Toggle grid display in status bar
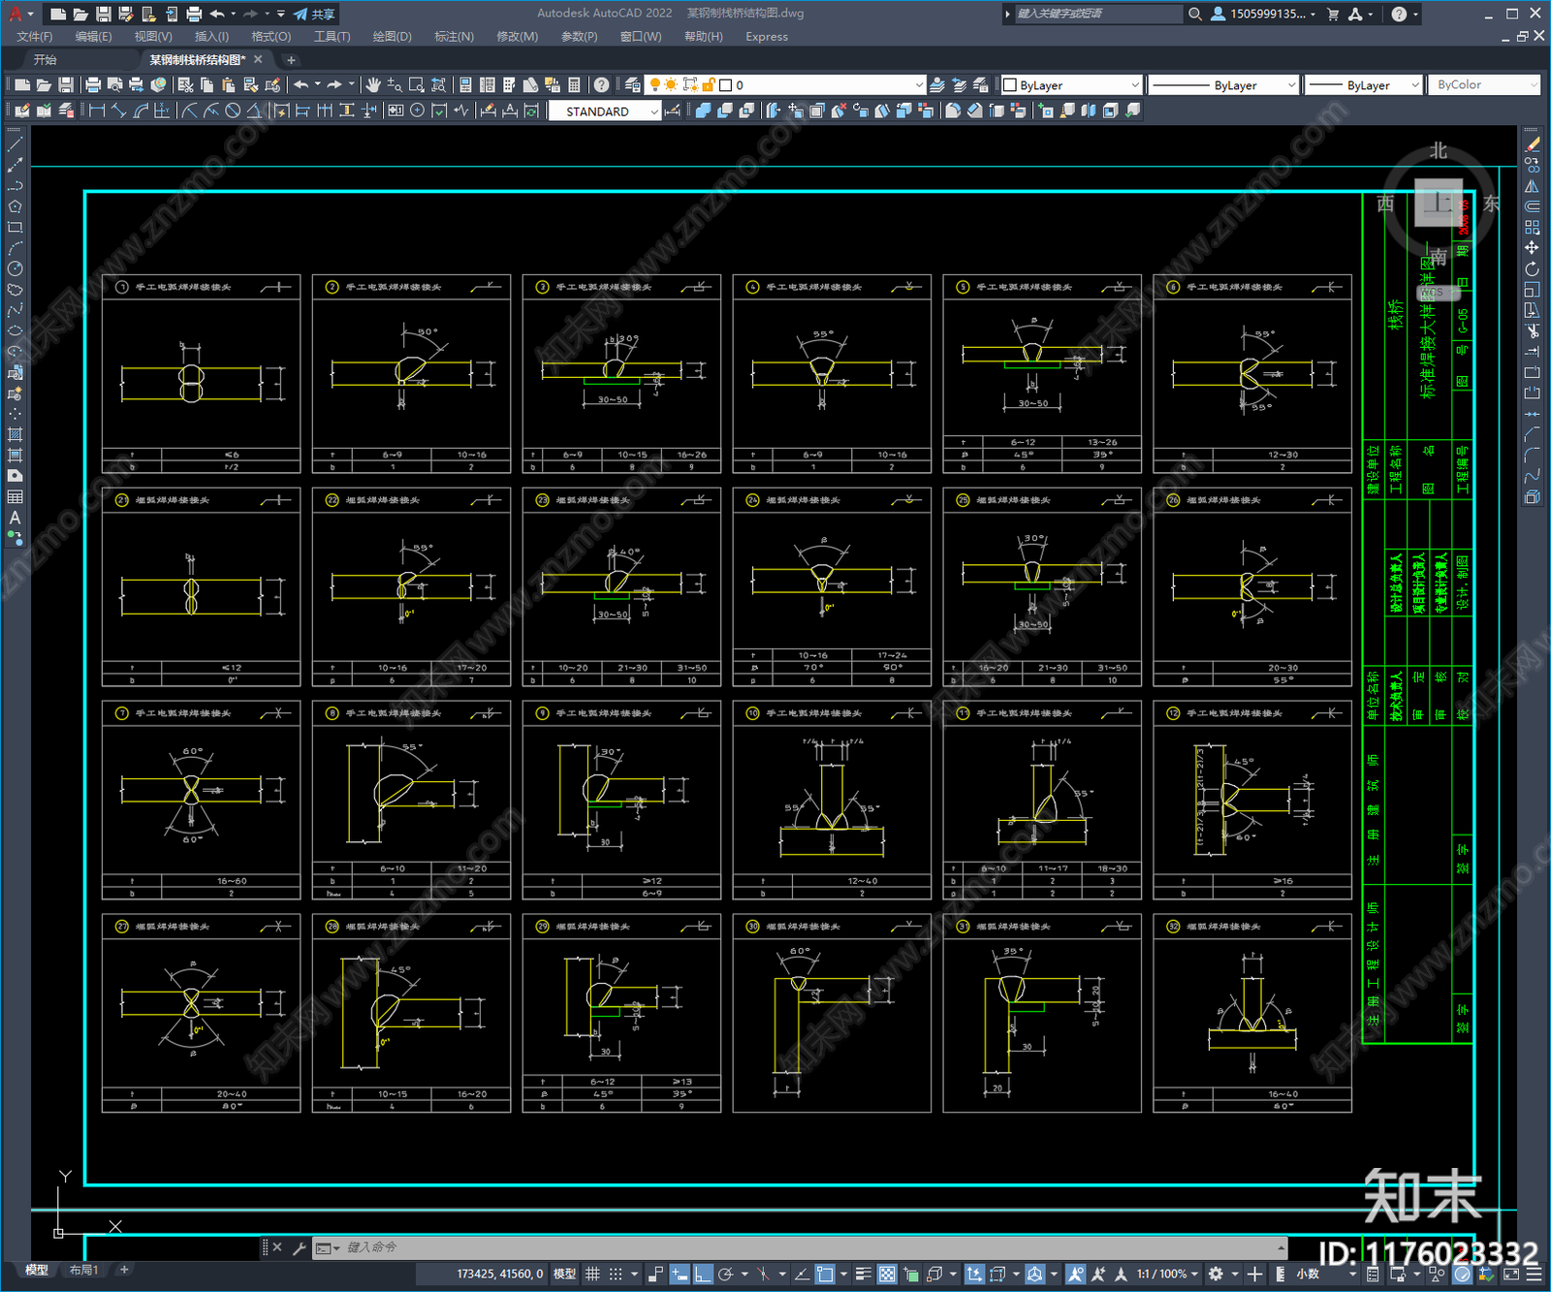Viewport: 1551px width, 1292px height. [x=592, y=1274]
